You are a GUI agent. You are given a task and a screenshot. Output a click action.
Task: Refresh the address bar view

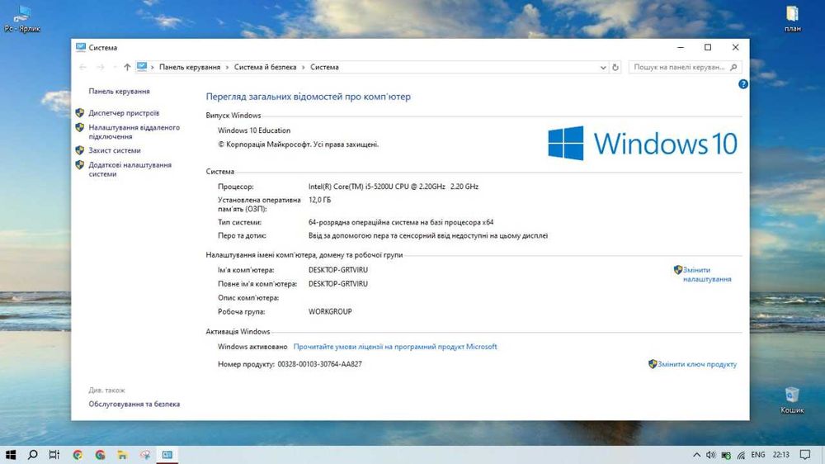pyautogui.click(x=615, y=68)
